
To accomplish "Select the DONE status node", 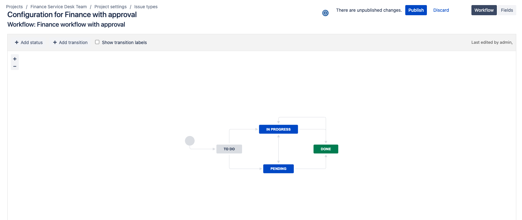I will [326, 149].
